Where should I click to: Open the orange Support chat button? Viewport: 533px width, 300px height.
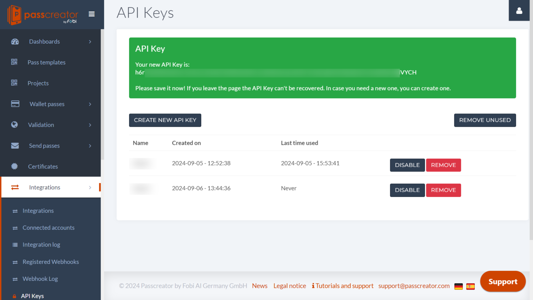503,282
